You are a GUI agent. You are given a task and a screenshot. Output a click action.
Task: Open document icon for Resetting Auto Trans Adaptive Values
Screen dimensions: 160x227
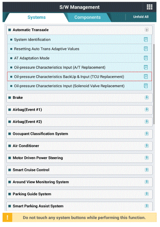pos(146,49)
